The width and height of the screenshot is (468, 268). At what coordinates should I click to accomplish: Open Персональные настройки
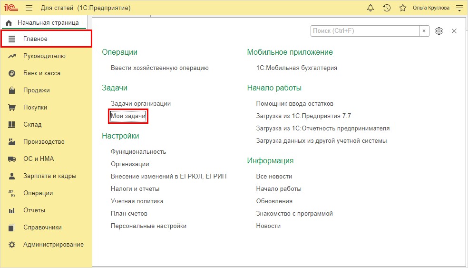[149, 226]
